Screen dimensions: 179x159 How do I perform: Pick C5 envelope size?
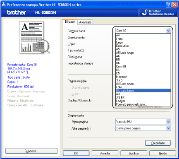pyautogui.click(x=143, y=73)
